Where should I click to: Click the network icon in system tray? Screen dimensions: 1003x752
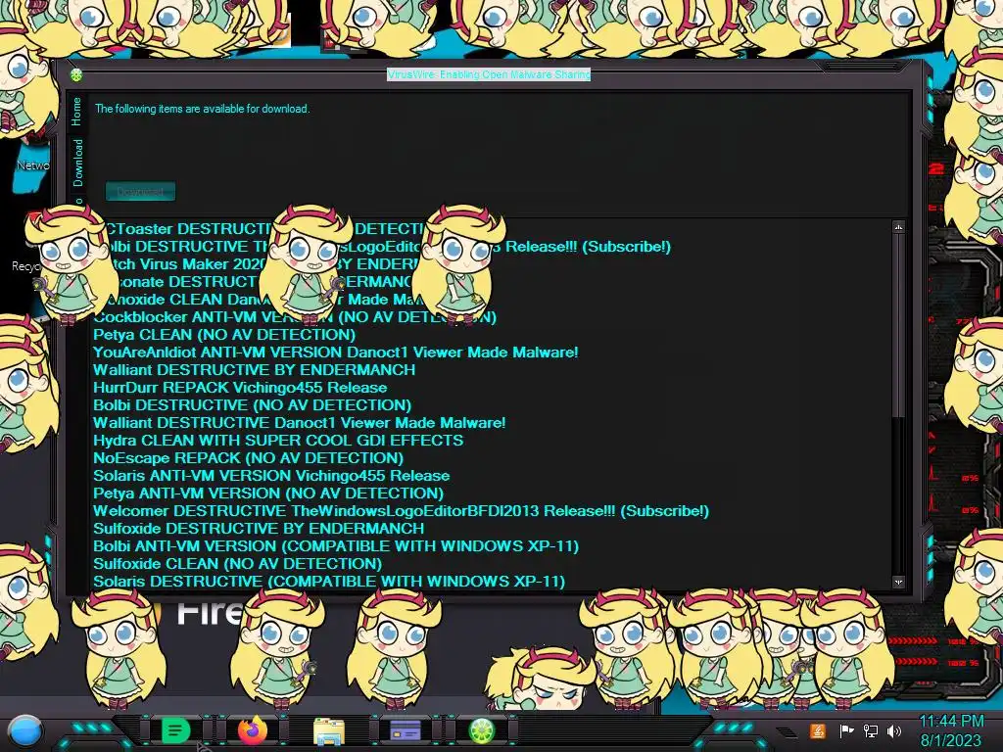(871, 730)
